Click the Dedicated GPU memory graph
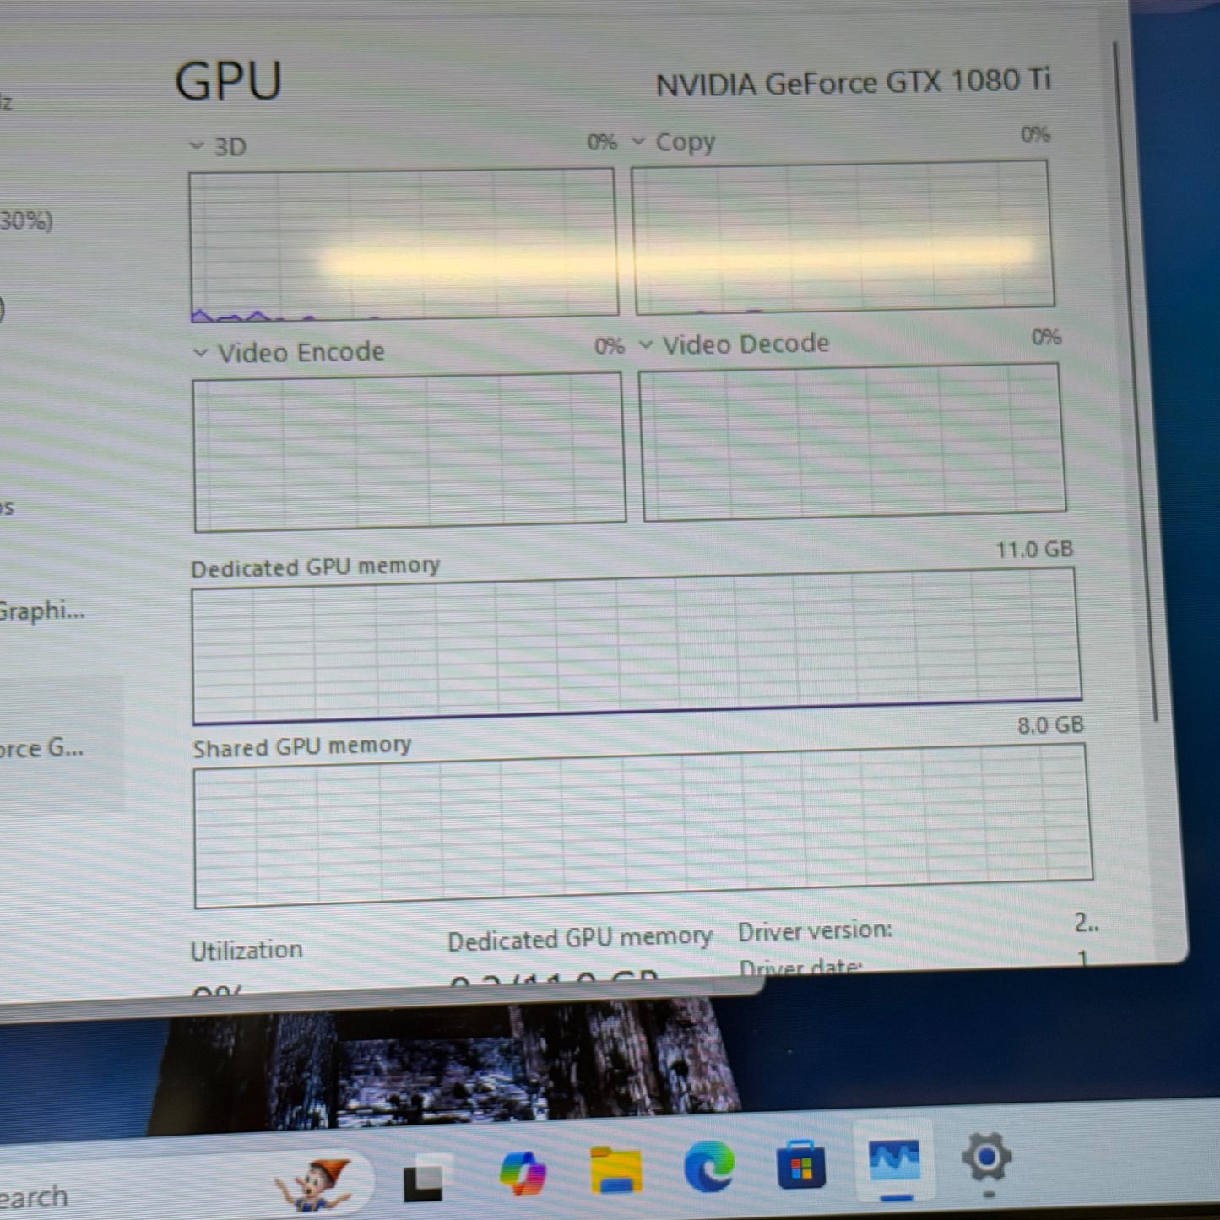 click(x=637, y=647)
